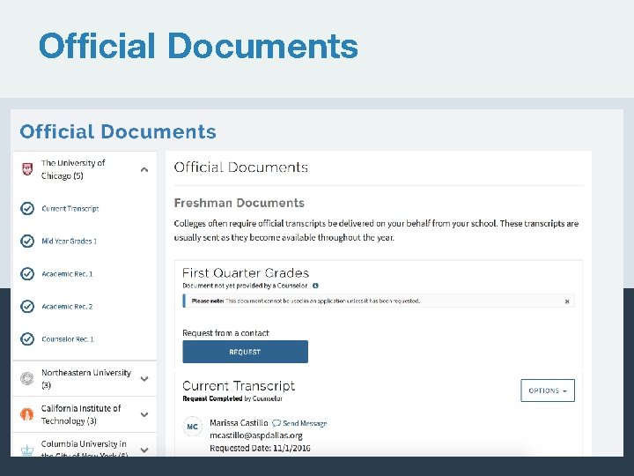Image resolution: width=634 pixels, height=476 pixels.
Task: Open the OPTIONS dropdown for Current Transcript
Action: tap(548, 390)
